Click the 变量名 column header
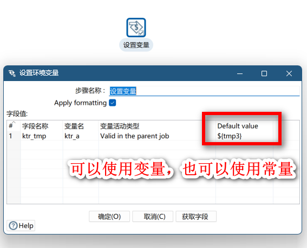 pos(81,126)
